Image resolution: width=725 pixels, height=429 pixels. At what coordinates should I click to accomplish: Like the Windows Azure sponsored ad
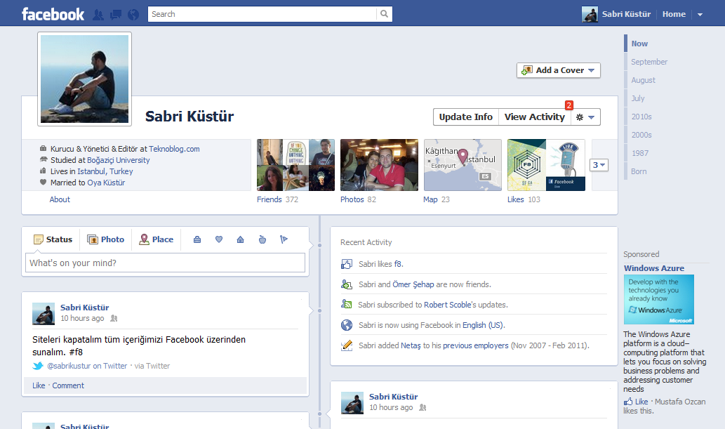(641, 402)
